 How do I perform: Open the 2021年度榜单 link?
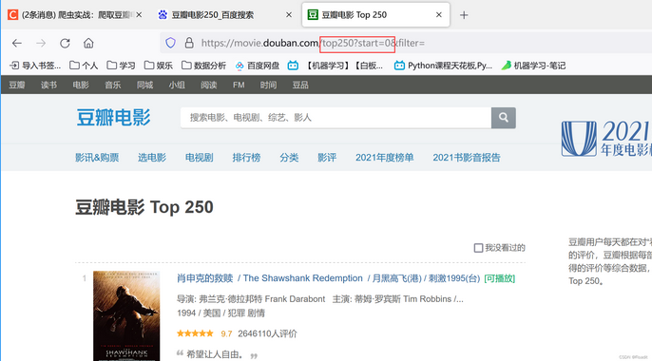click(385, 158)
